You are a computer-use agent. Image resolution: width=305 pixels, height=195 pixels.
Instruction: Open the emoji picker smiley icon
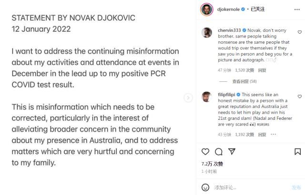coord(205,187)
